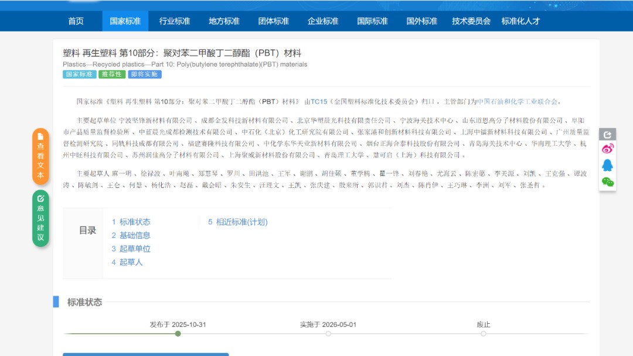Open the 查看文本 orange side button
Screen dimensions: 633x356
40,156
